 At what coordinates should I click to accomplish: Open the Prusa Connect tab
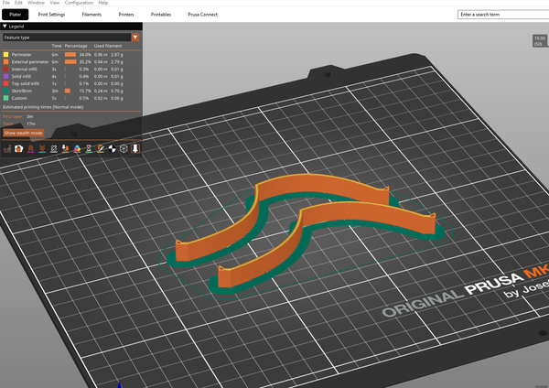pyautogui.click(x=203, y=15)
